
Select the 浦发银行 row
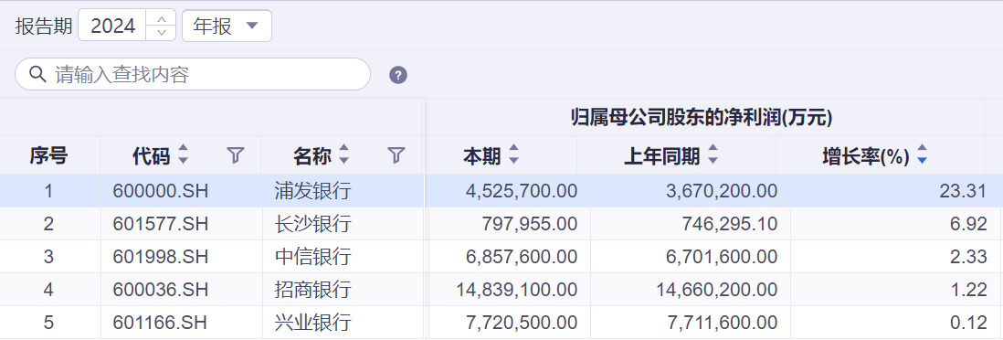[501, 191]
